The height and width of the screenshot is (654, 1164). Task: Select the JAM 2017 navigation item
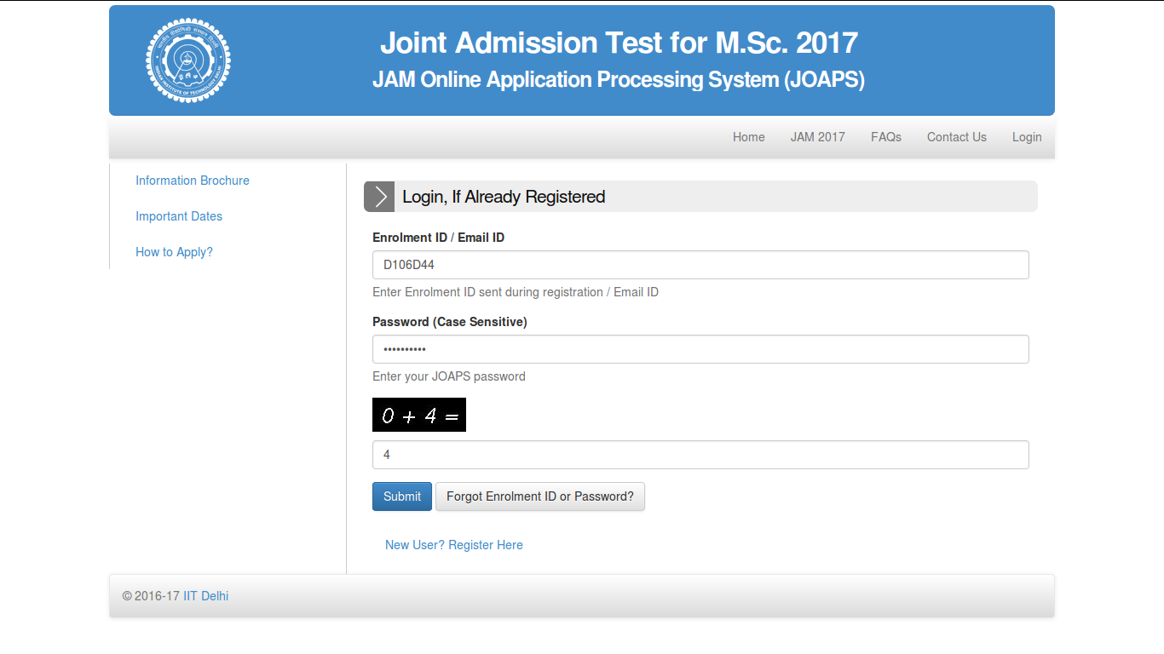[817, 137]
